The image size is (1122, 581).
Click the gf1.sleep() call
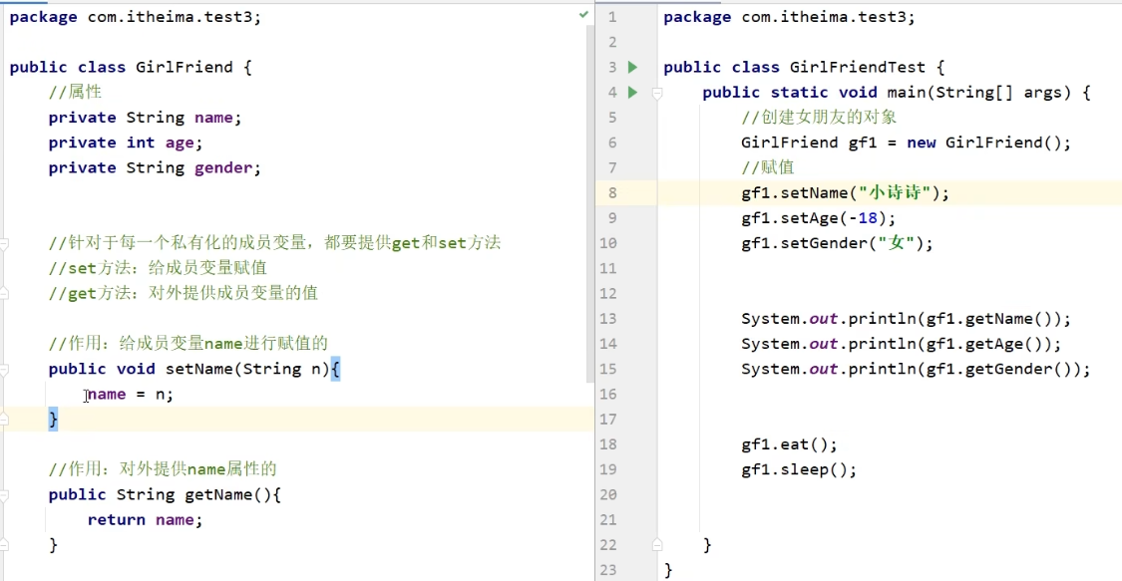tap(799, 469)
